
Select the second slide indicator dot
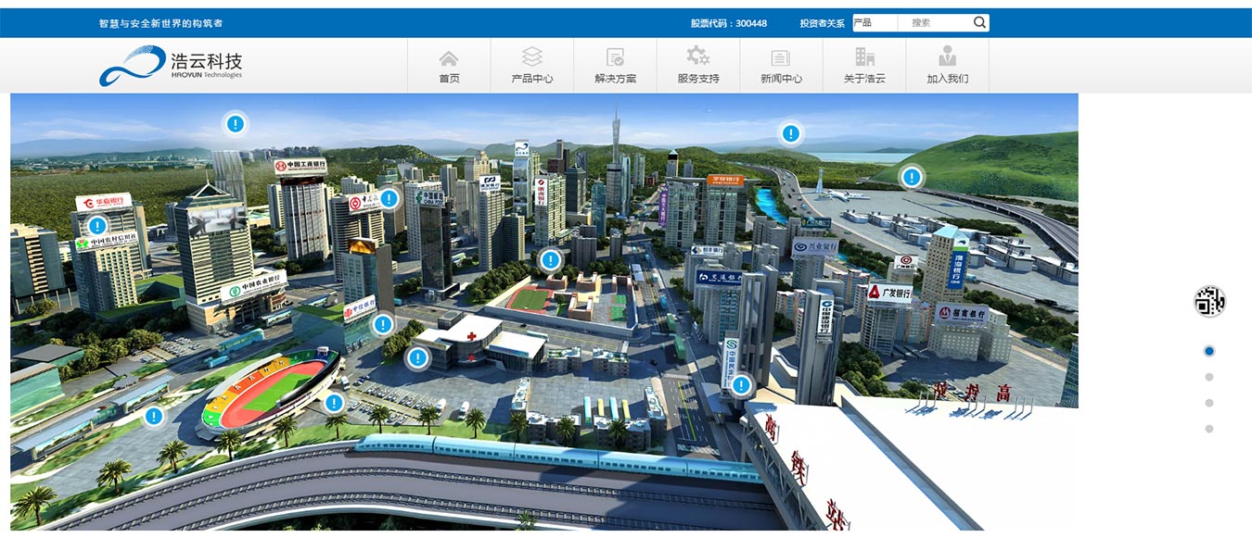point(1208,377)
